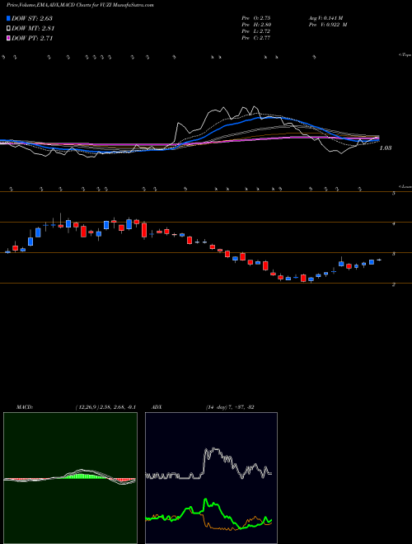Click the magenta DOW PT legend swatch

click(8, 38)
